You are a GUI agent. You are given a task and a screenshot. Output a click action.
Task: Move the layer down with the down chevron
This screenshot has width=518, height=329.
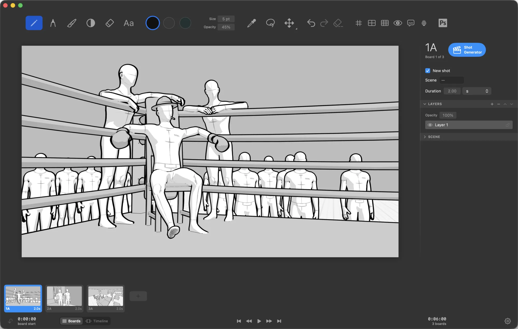coord(512,104)
